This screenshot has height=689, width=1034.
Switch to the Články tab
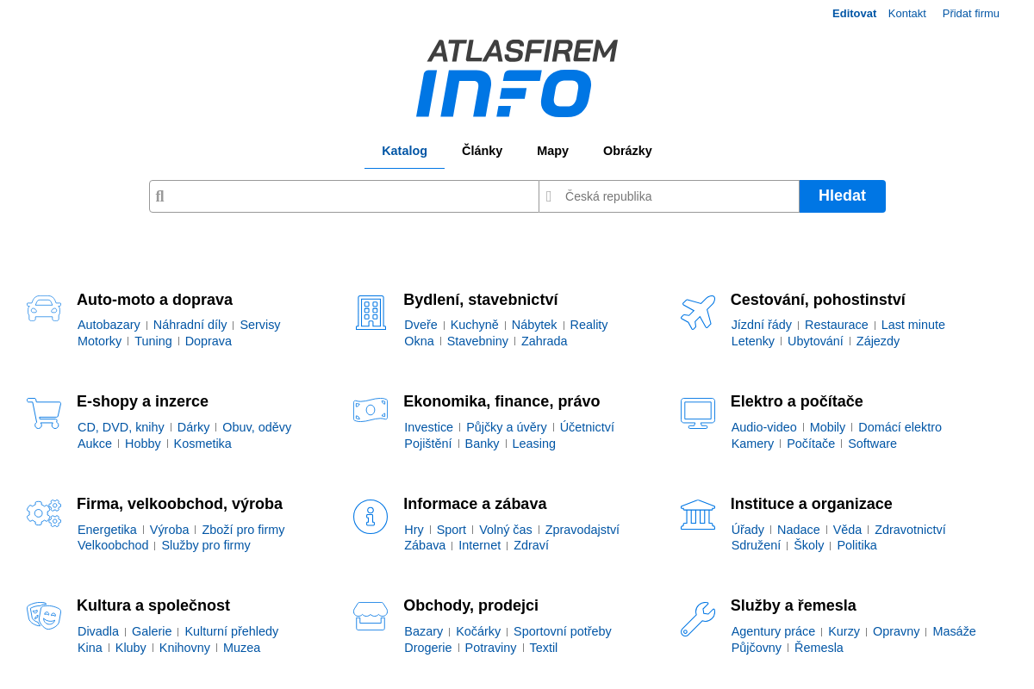pos(483,150)
